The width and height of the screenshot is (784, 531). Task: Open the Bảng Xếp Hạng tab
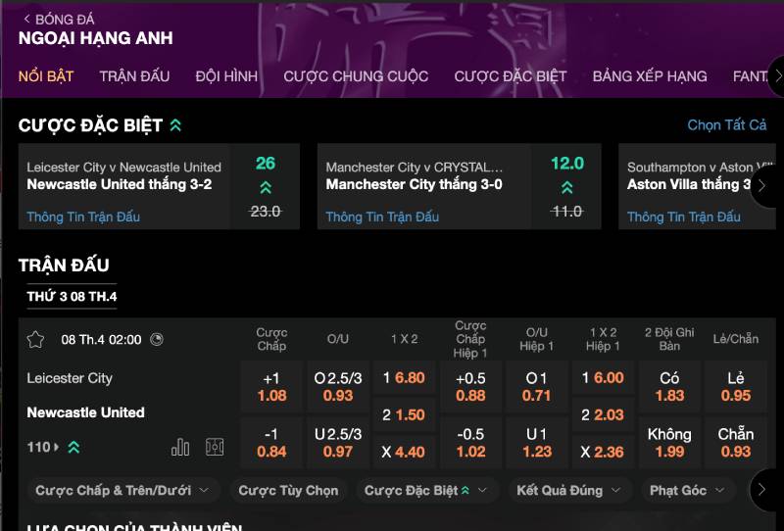click(x=650, y=76)
